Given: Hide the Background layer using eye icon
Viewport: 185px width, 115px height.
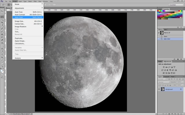Looking at the screenshot, I should (159, 89).
